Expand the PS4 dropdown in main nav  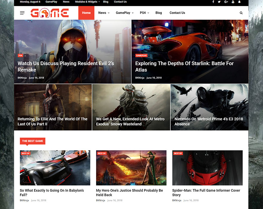pyautogui.click(x=144, y=13)
